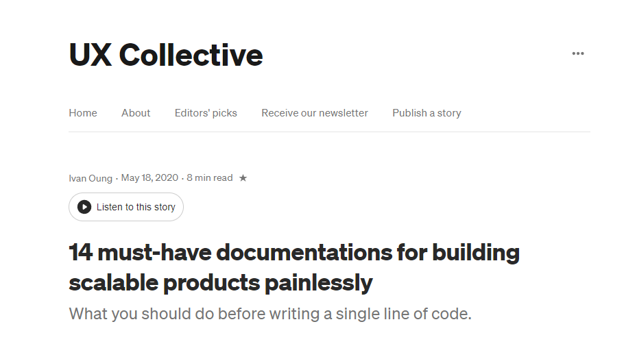Click the word UX in header logo
The image size is (637, 359).
tap(91, 55)
